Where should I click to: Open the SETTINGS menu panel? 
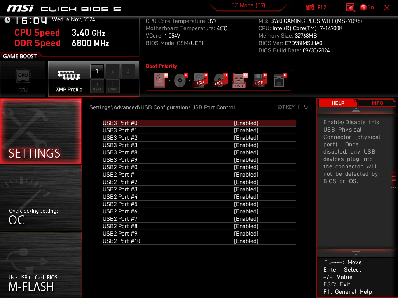point(40,131)
